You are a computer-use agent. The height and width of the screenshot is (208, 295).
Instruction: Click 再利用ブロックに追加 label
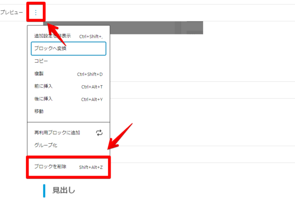57,132
